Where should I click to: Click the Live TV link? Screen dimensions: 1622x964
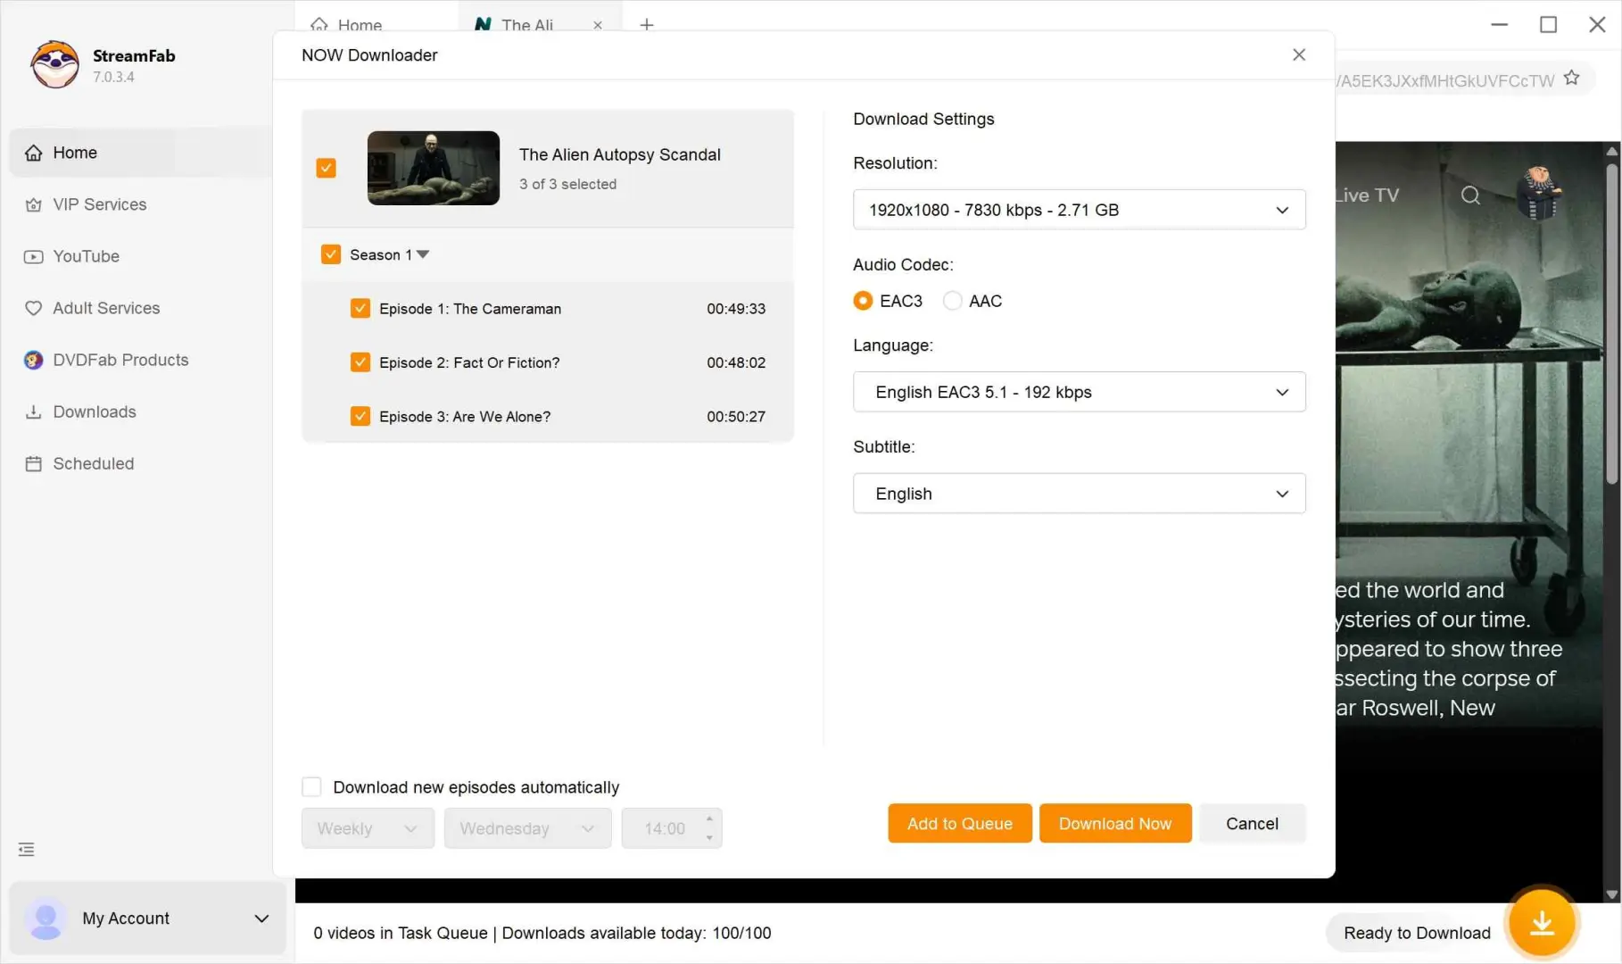point(1368,195)
